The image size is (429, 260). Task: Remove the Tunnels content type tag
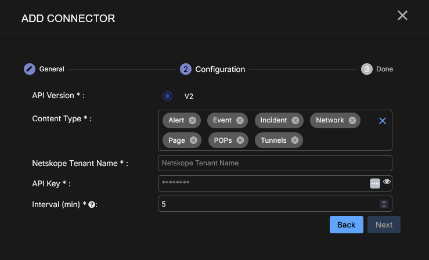[x=294, y=140]
